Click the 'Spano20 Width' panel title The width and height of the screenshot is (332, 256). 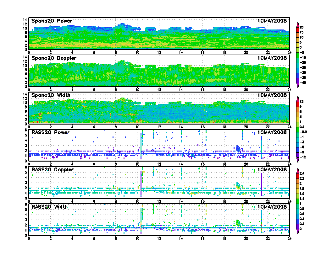click(x=51, y=95)
